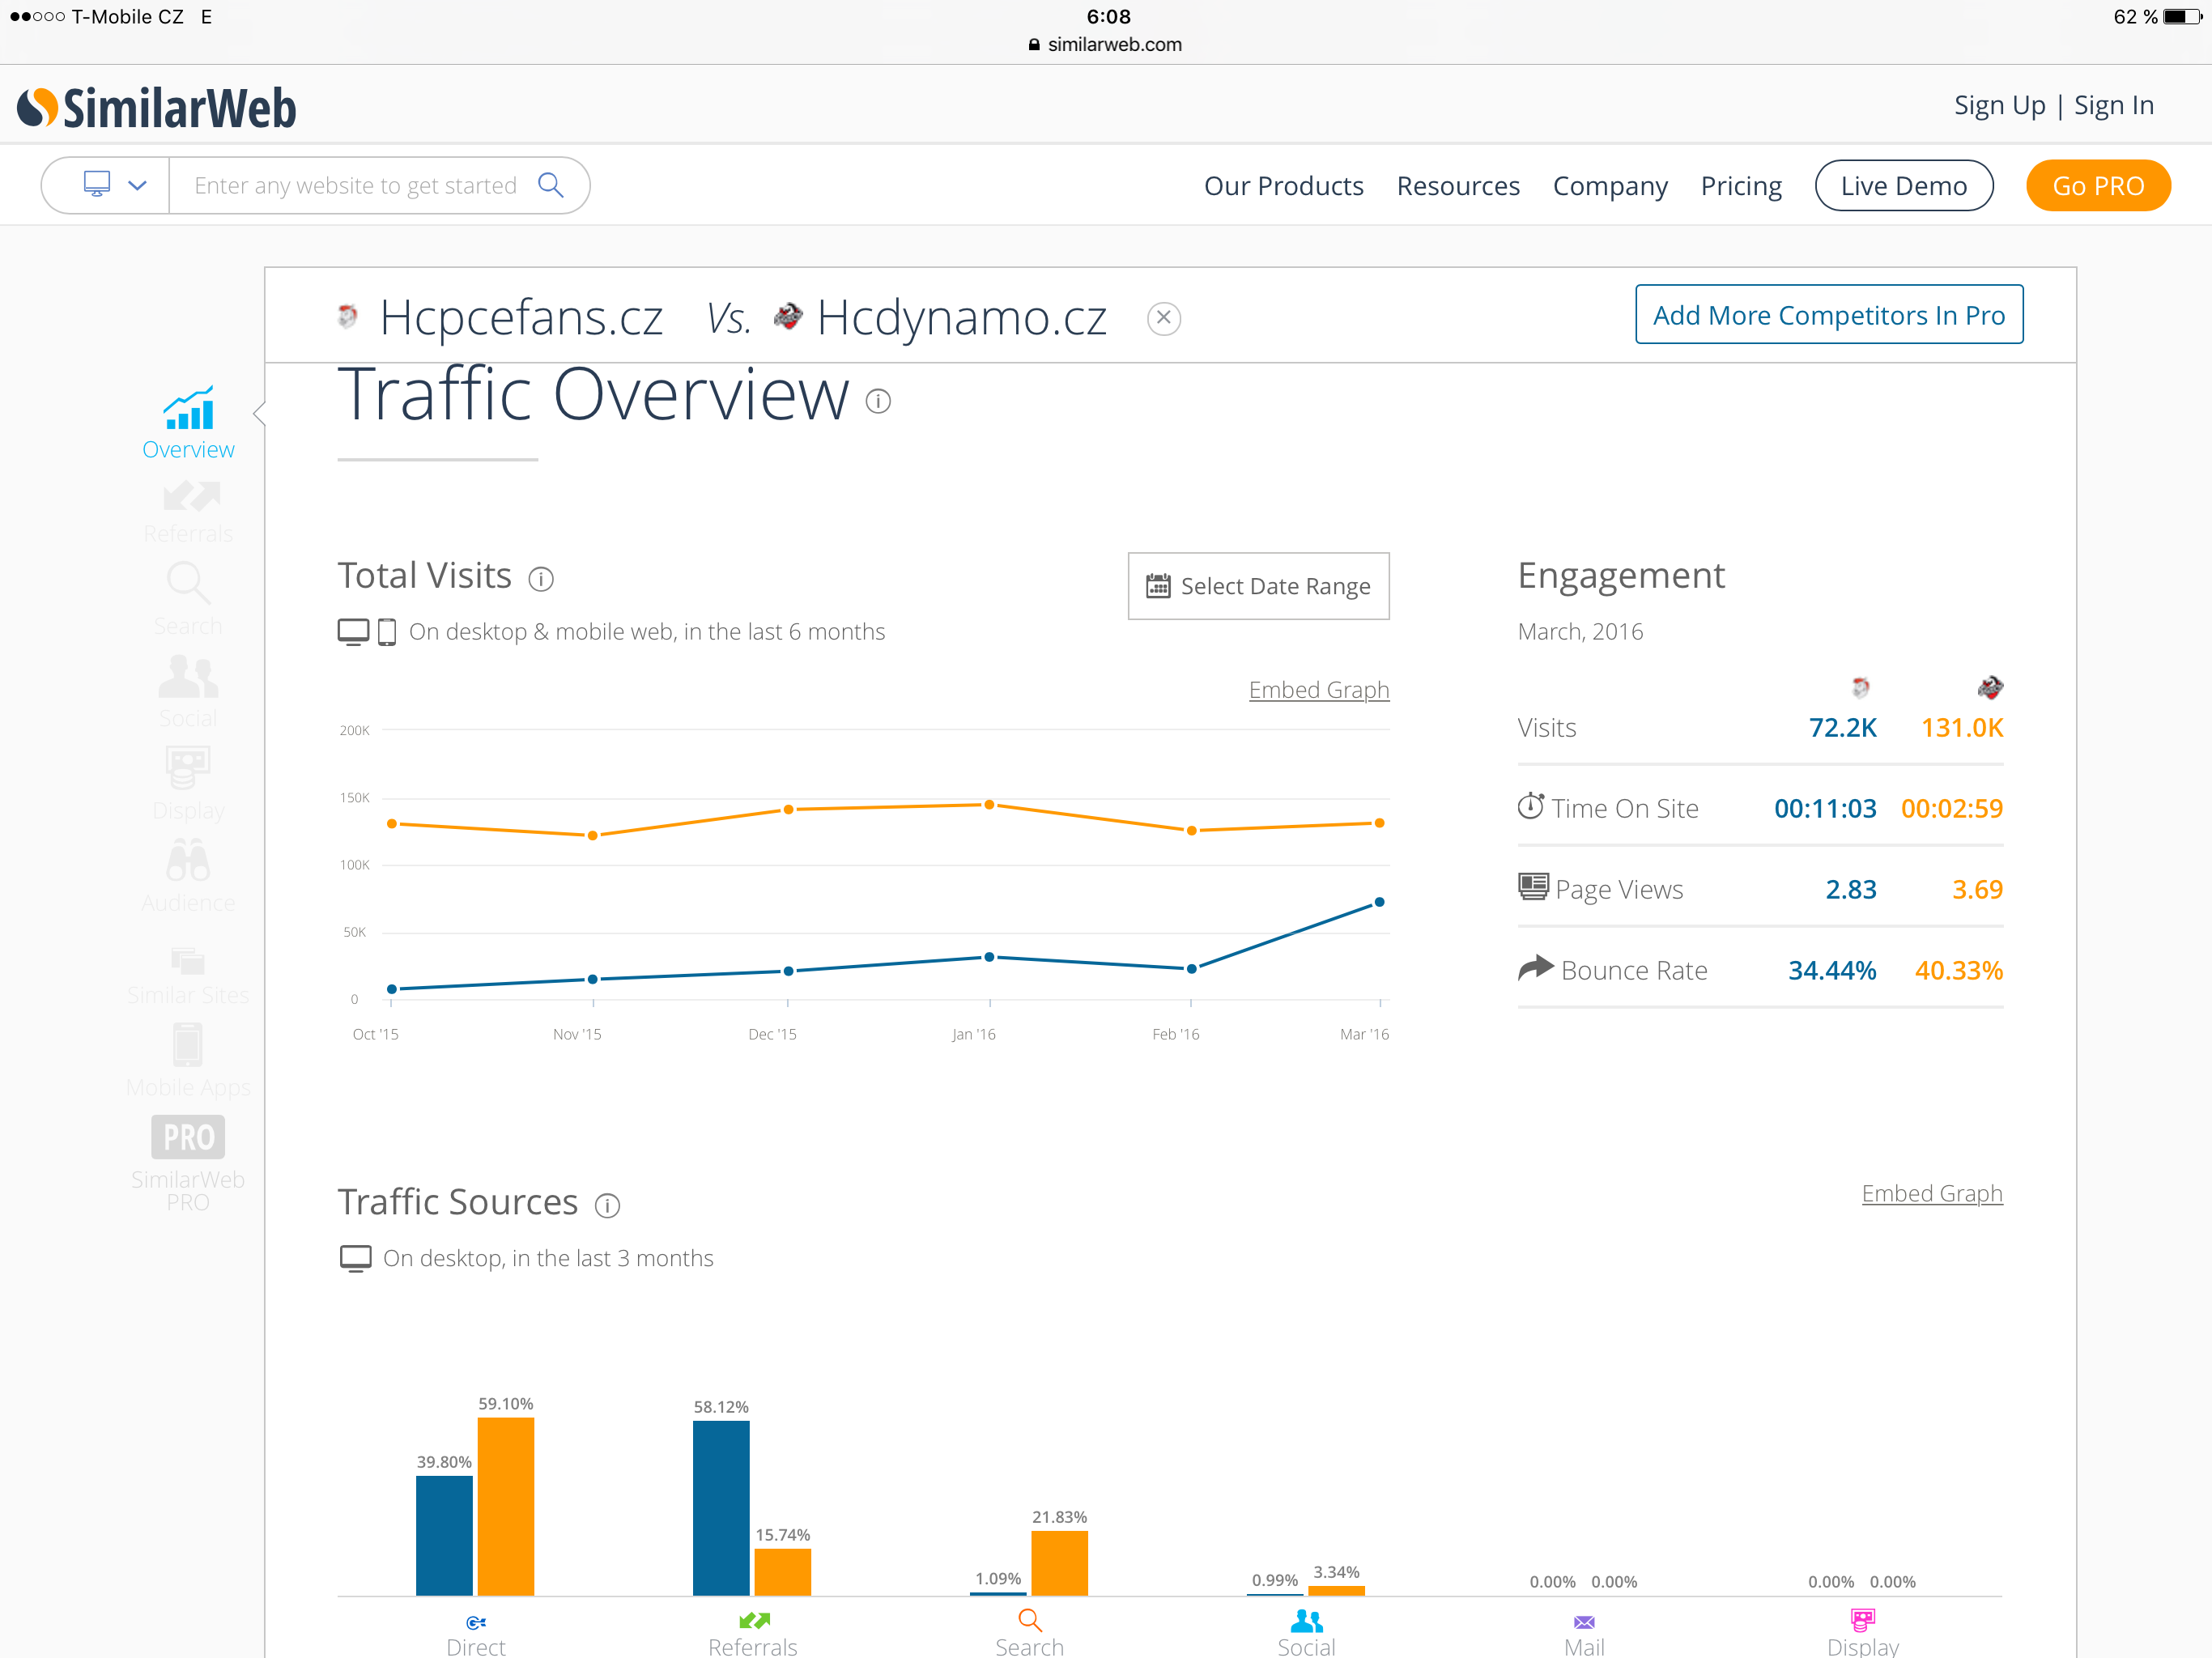Open the Embed Graph link above the visits chart
Image resolution: width=2212 pixels, height=1658 pixels.
(1319, 690)
